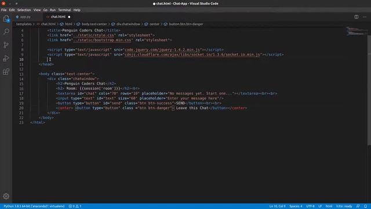Open the Extensions view
371x209 pixels.
click(6, 71)
